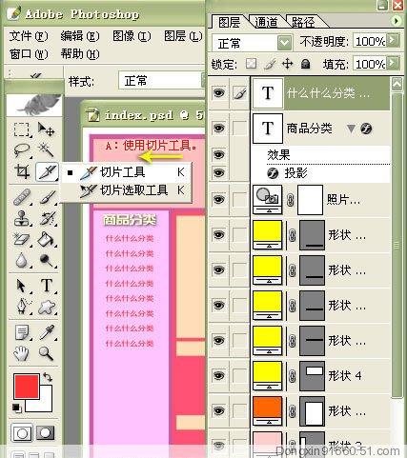Click the 不透明度 100% input field
Screen dimensions: 407x458
pos(370,41)
